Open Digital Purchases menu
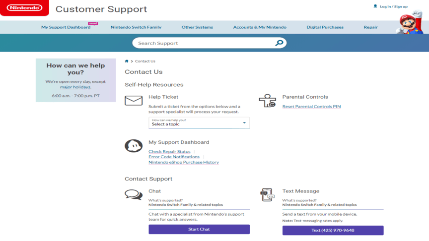The height and width of the screenshot is (241, 429). point(325,27)
